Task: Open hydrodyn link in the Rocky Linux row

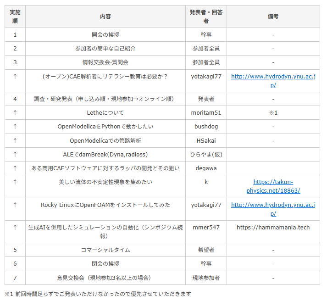Action: click(x=273, y=205)
